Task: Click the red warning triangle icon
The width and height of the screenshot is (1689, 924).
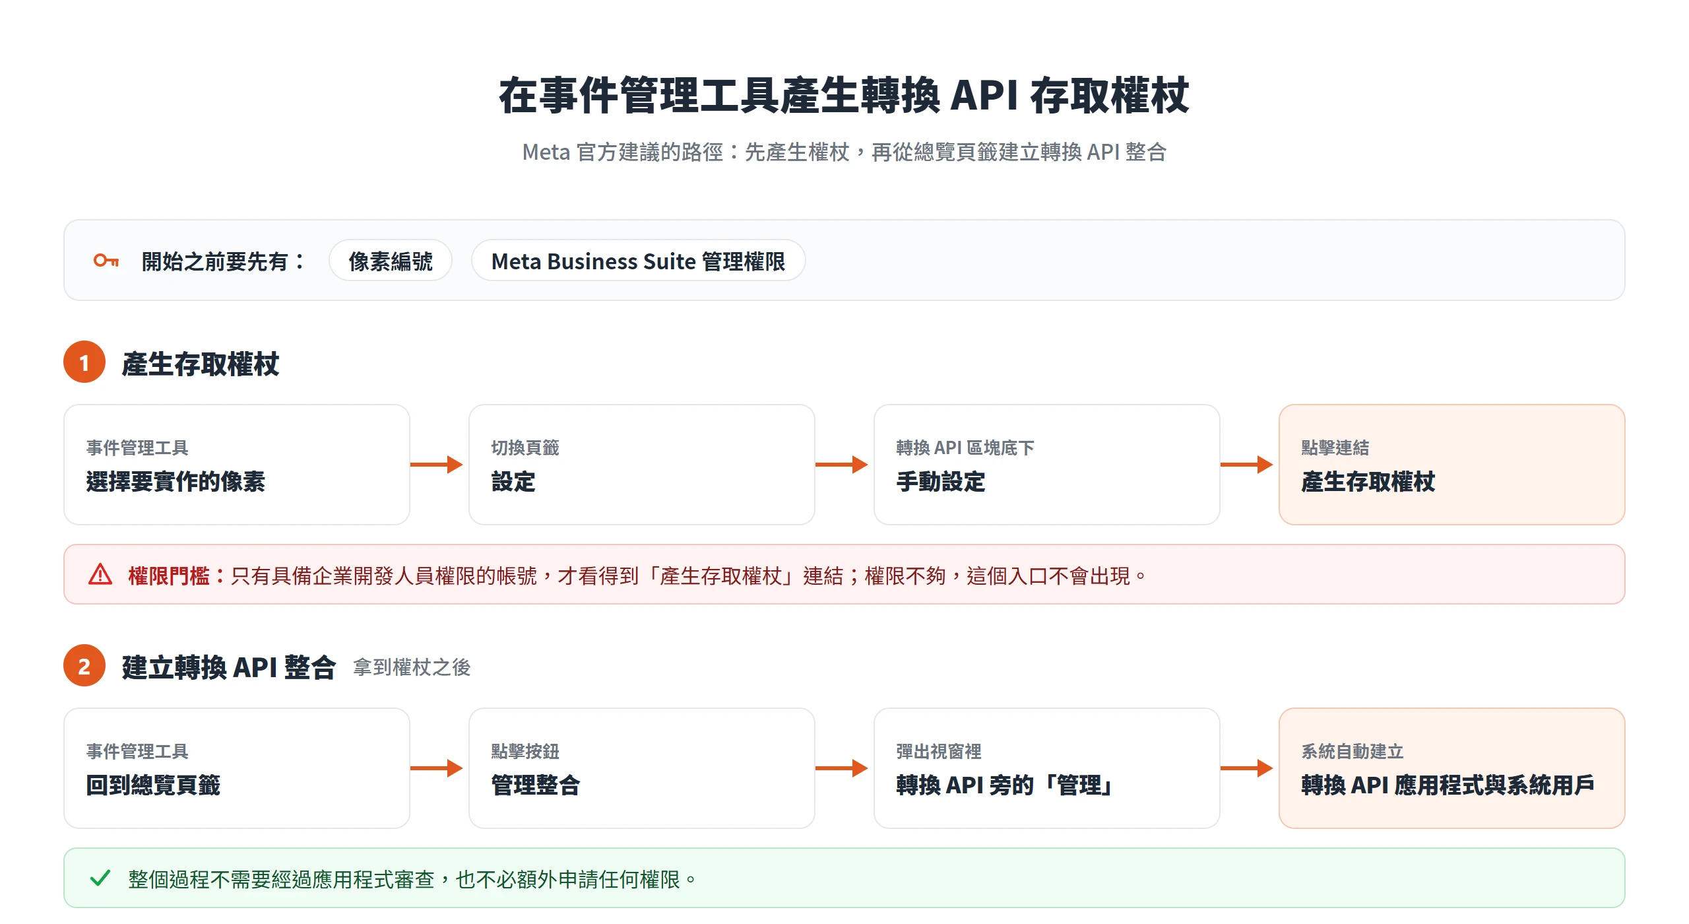Action: pos(100,575)
